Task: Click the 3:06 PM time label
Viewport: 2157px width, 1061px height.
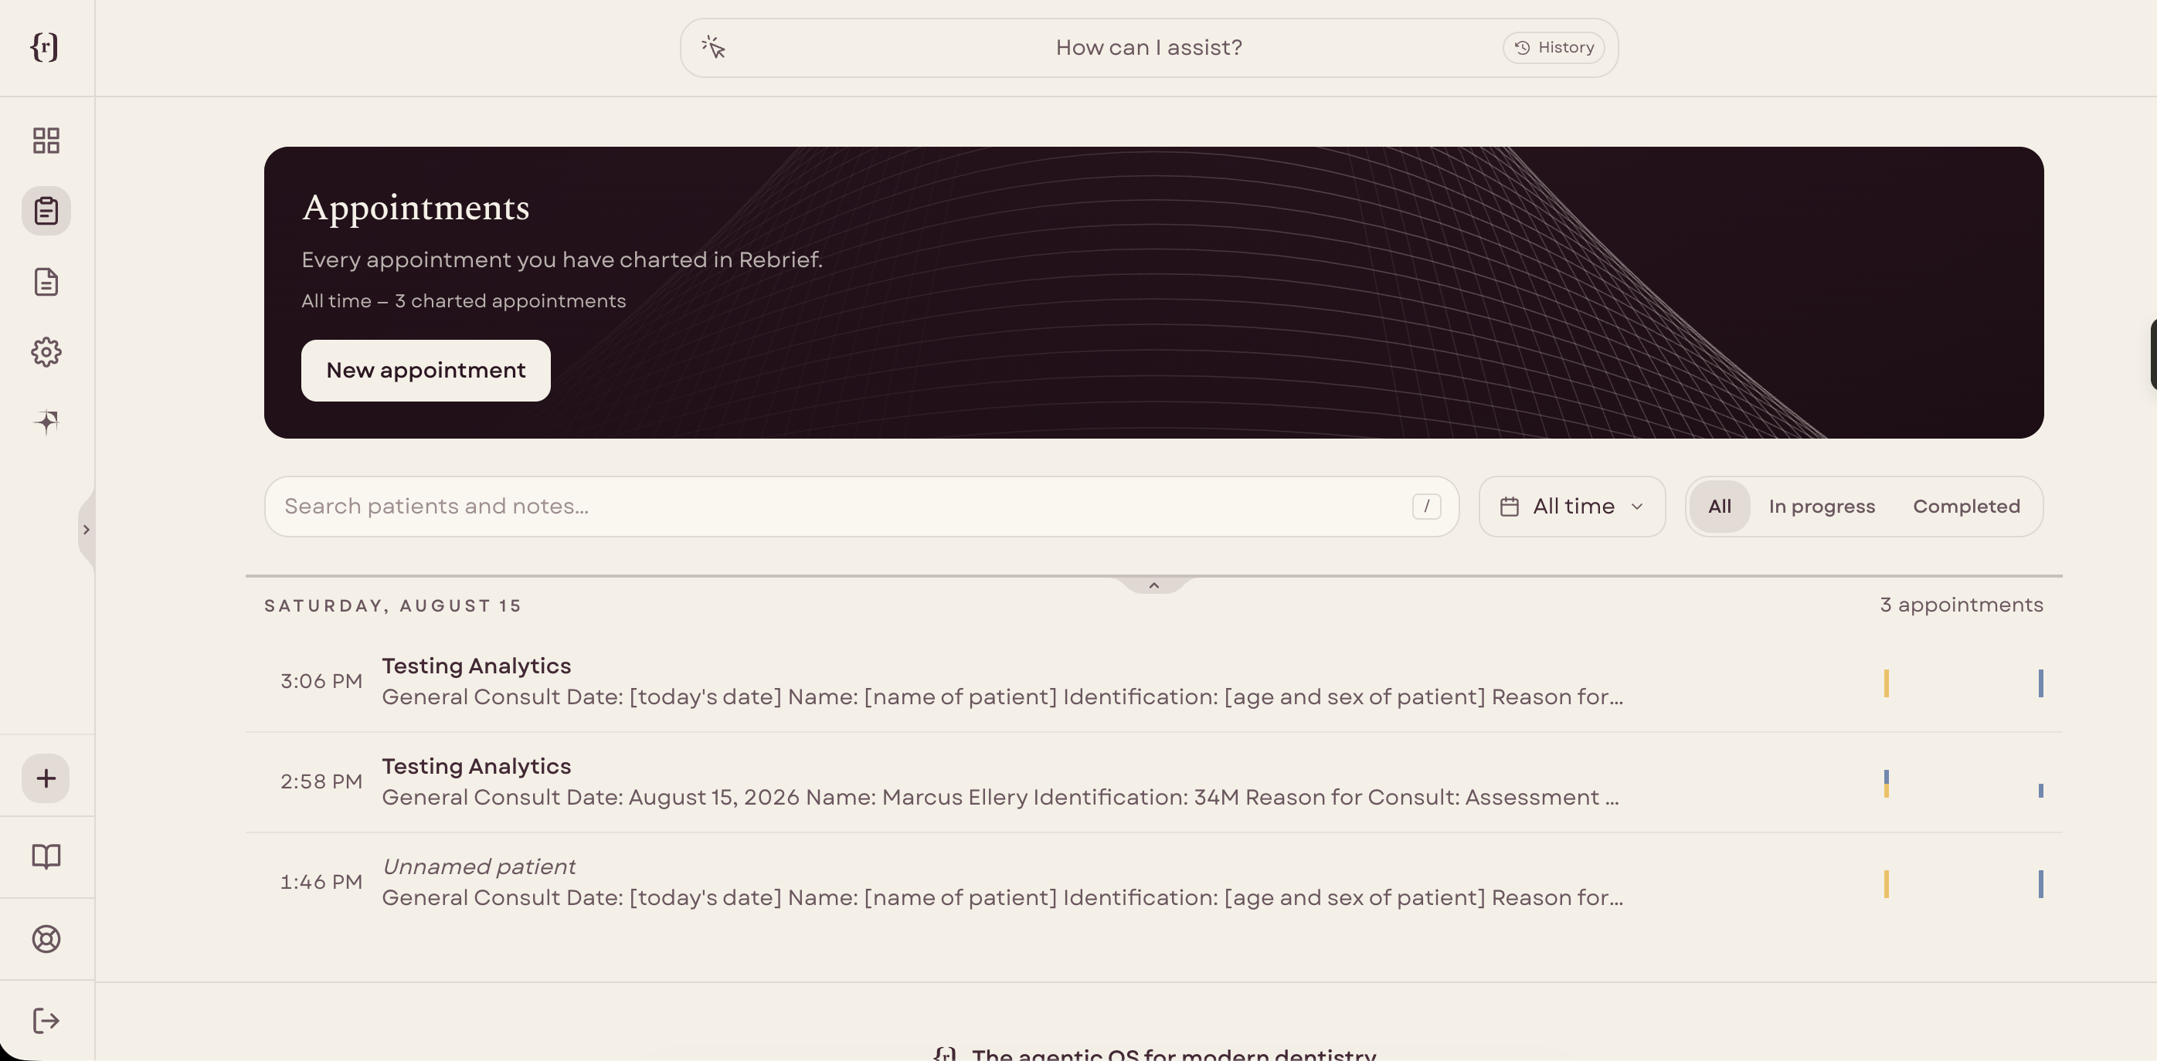Action: 321,681
